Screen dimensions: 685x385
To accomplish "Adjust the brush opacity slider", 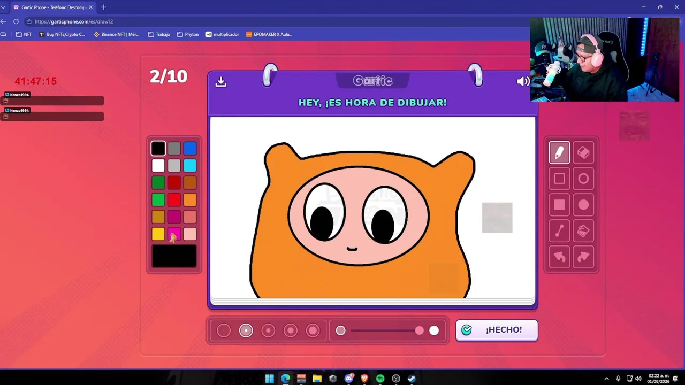I will pyautogui.click(x=387, y=331).
